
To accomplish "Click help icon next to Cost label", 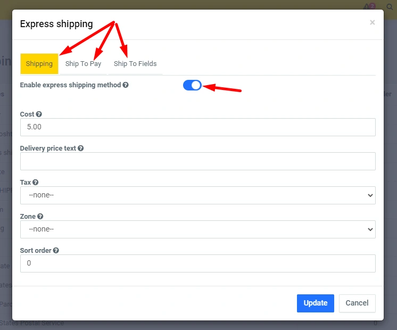I will (x=39, y=114).
